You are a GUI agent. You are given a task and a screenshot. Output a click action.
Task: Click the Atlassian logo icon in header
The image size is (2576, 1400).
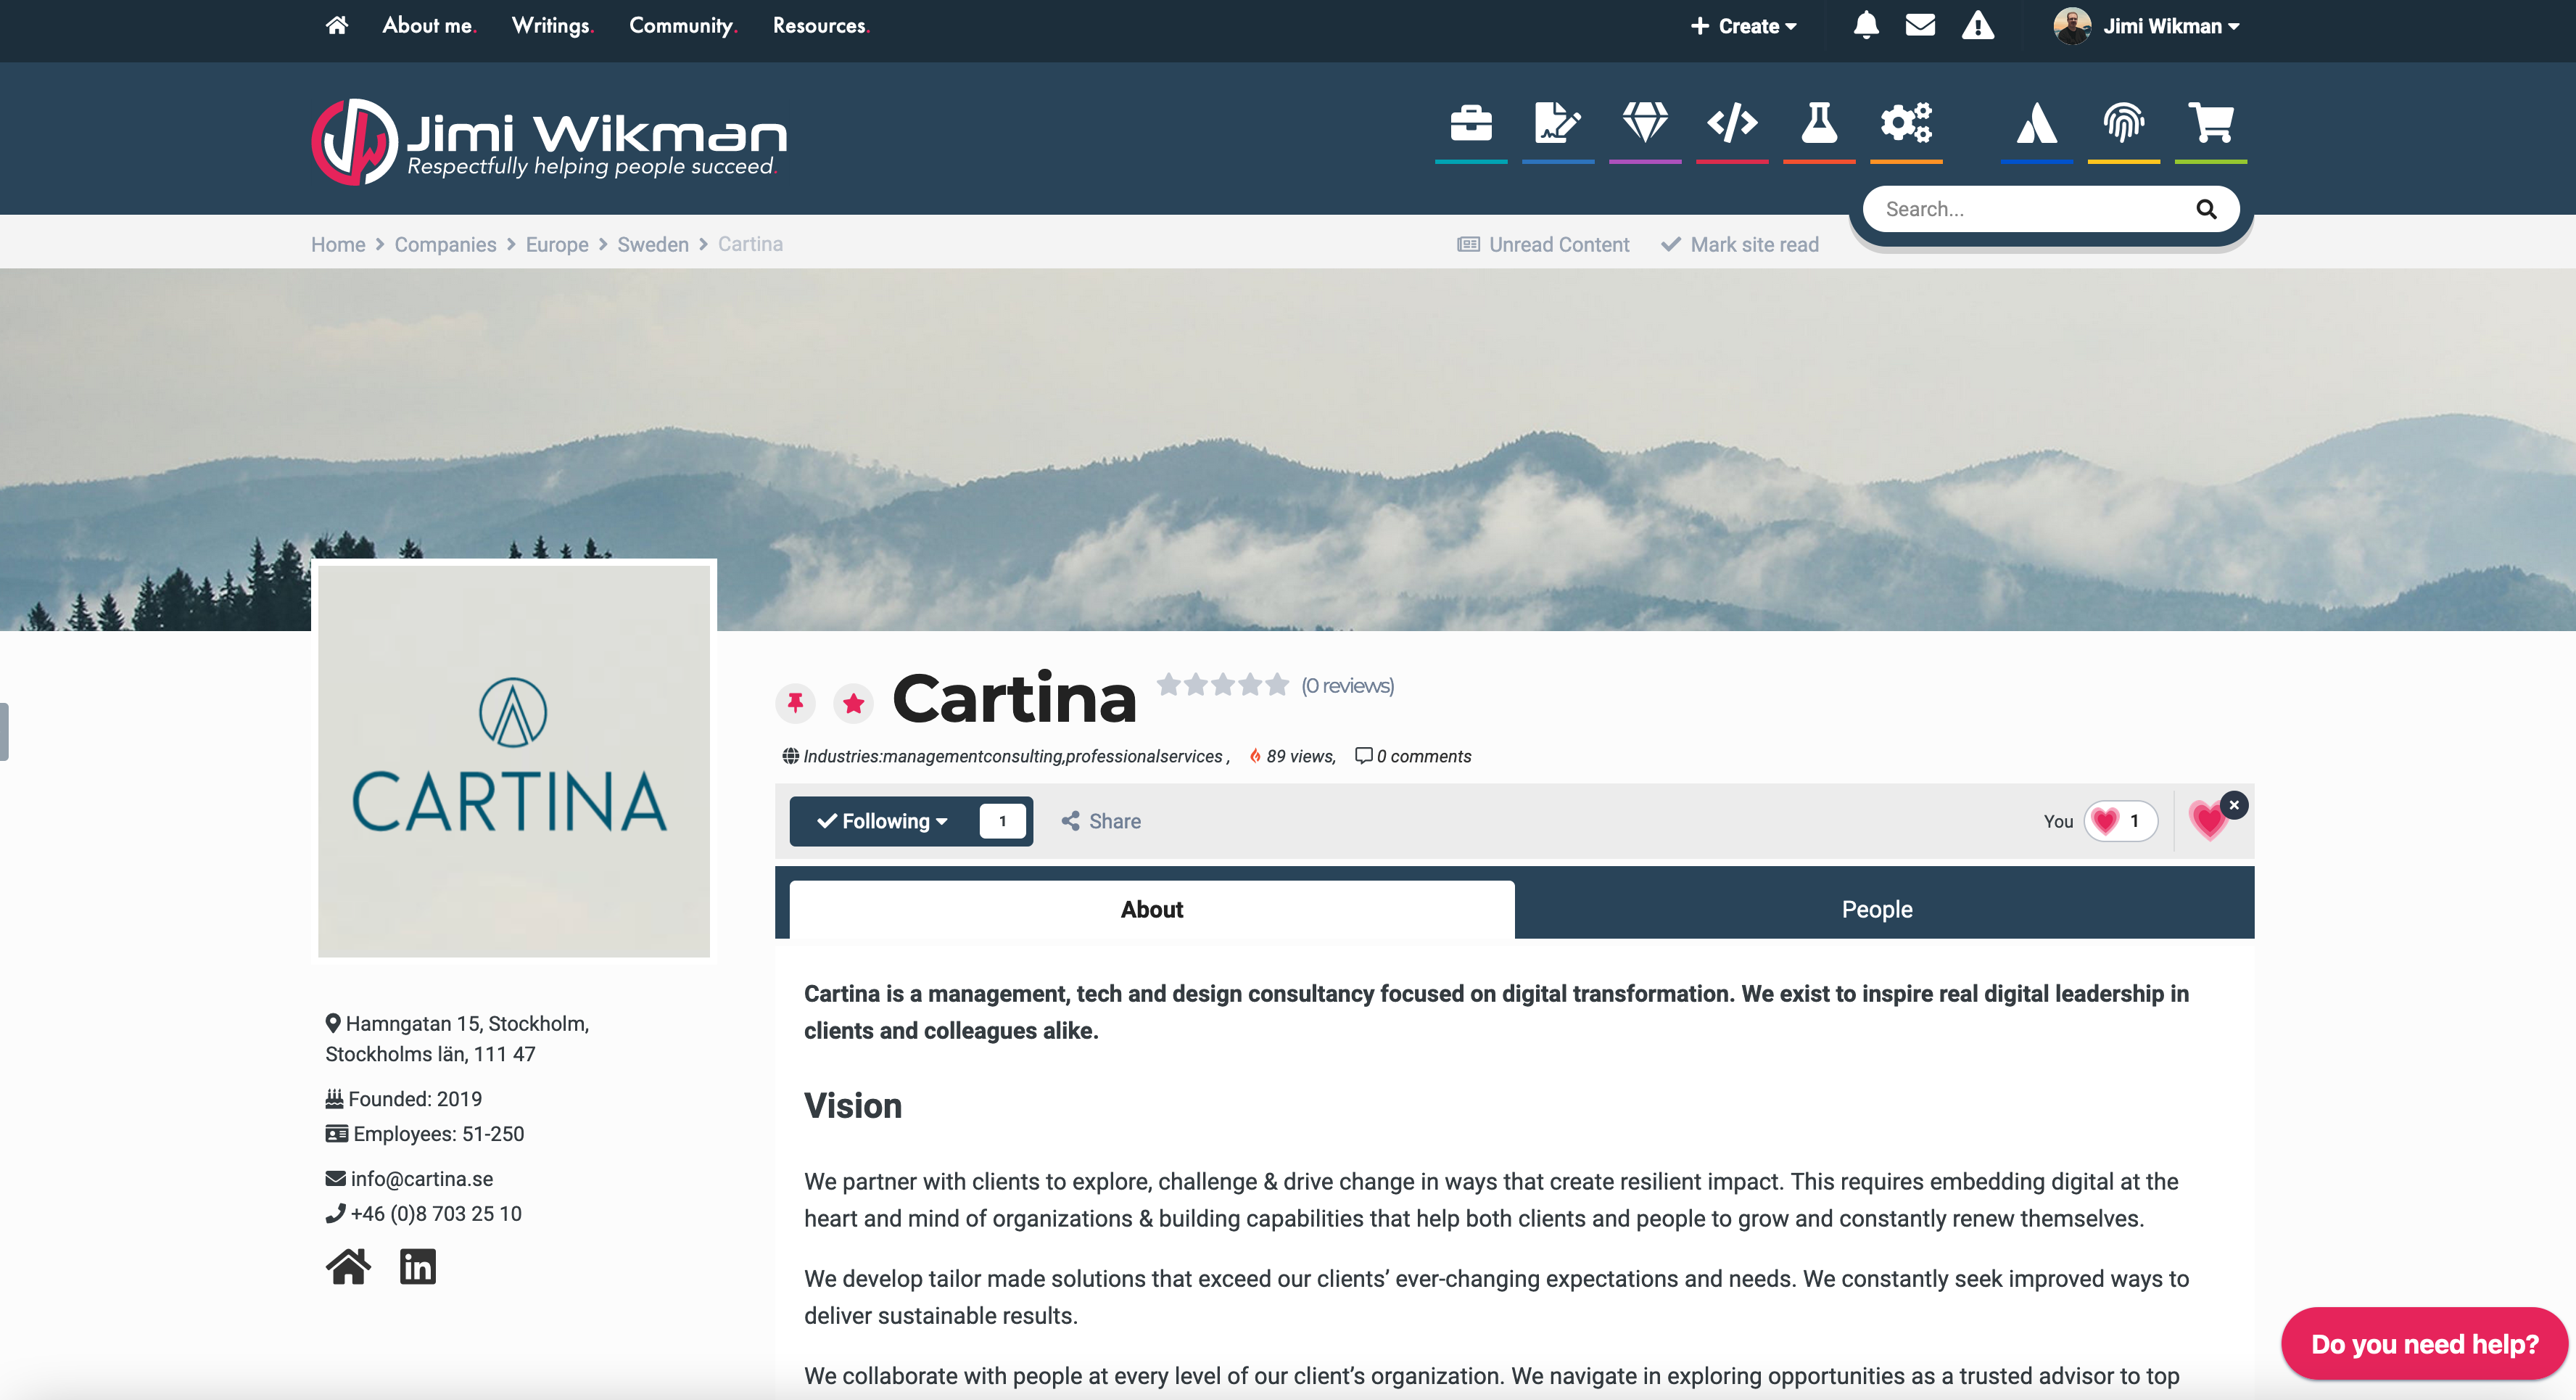pos(2037,124)
